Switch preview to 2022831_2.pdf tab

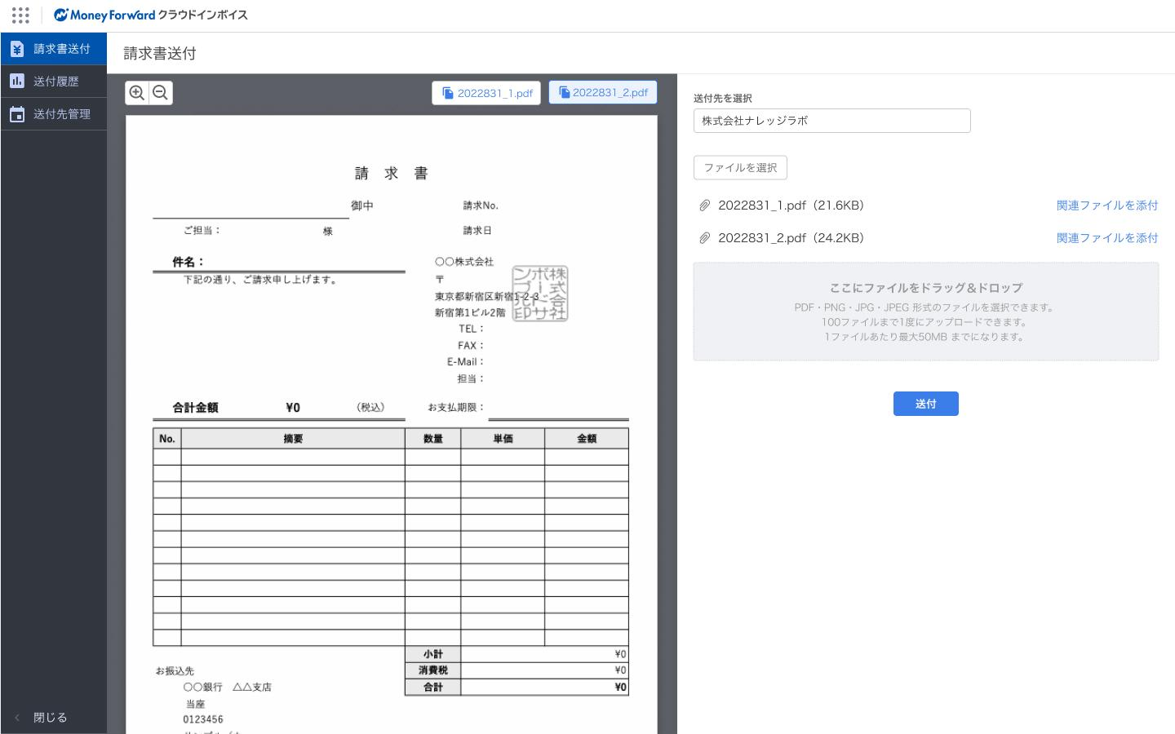coord(603,93)
